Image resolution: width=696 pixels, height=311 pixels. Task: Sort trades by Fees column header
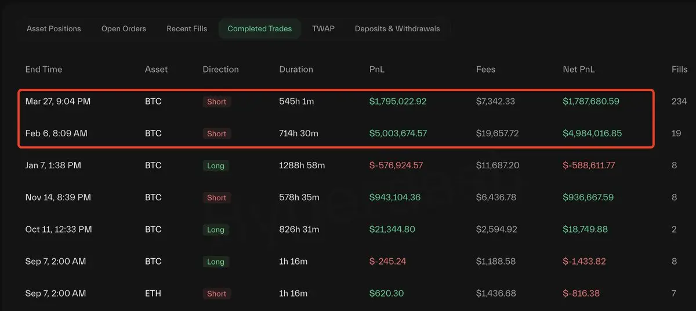486,69
